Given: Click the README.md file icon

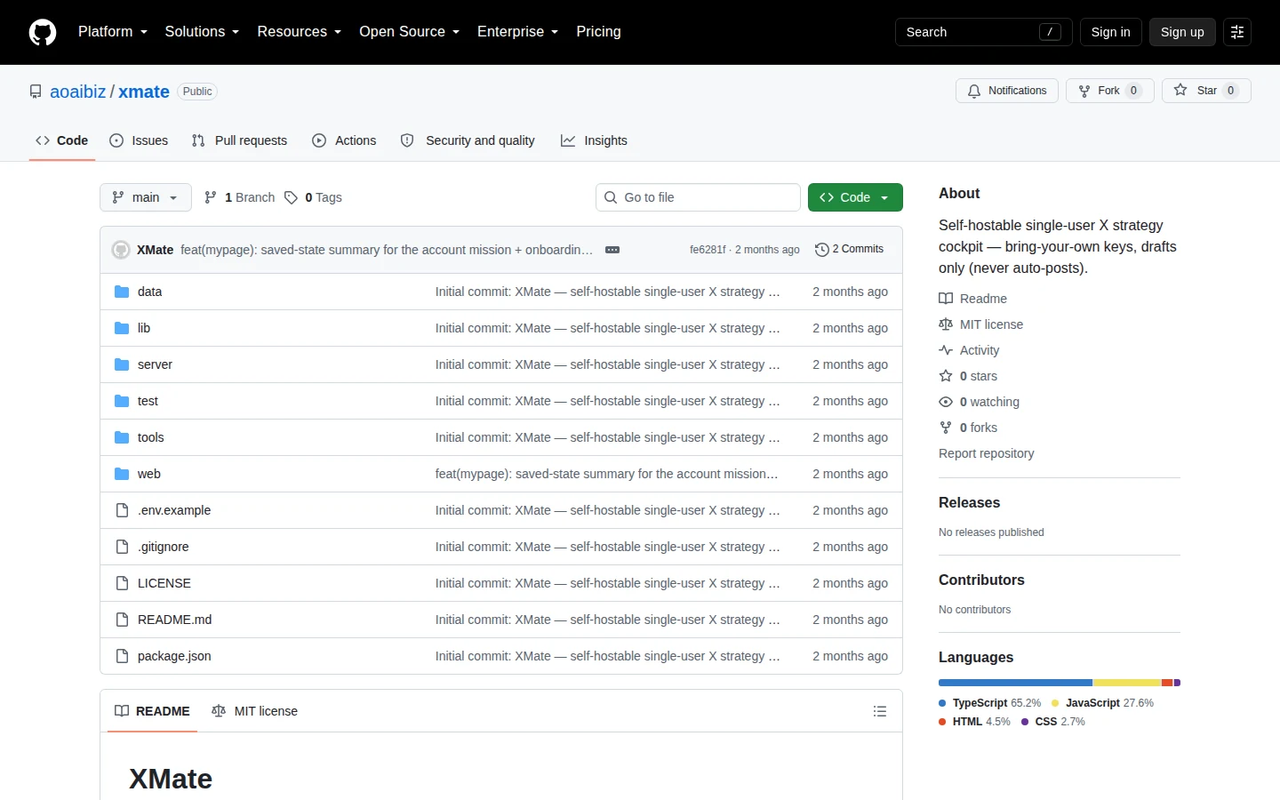Looking at the screenshot, I should [x=122, y=620].
